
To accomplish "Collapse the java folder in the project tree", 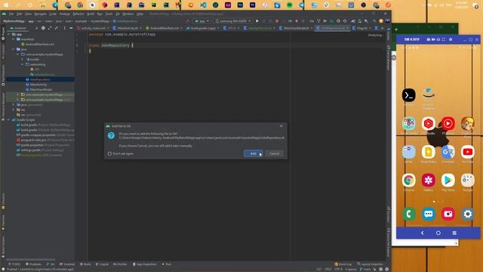I will click(x=14, y=49).
